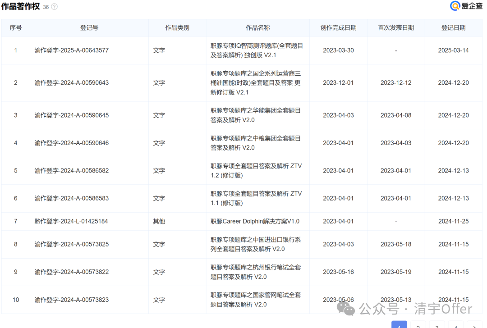Click the work name ZTV 1.1 (修订版)
The height and width of the screenshot is (328, 487).
point(256,198)
